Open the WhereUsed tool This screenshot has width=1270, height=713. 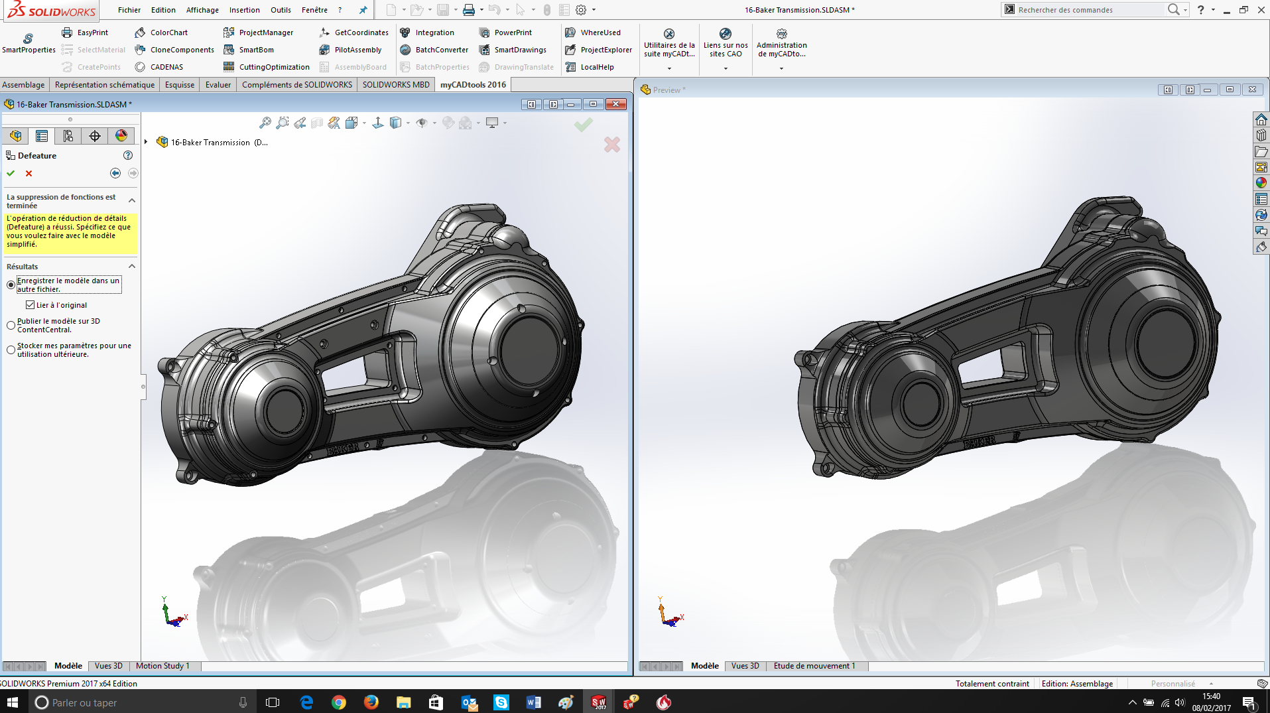click(593, 32)
